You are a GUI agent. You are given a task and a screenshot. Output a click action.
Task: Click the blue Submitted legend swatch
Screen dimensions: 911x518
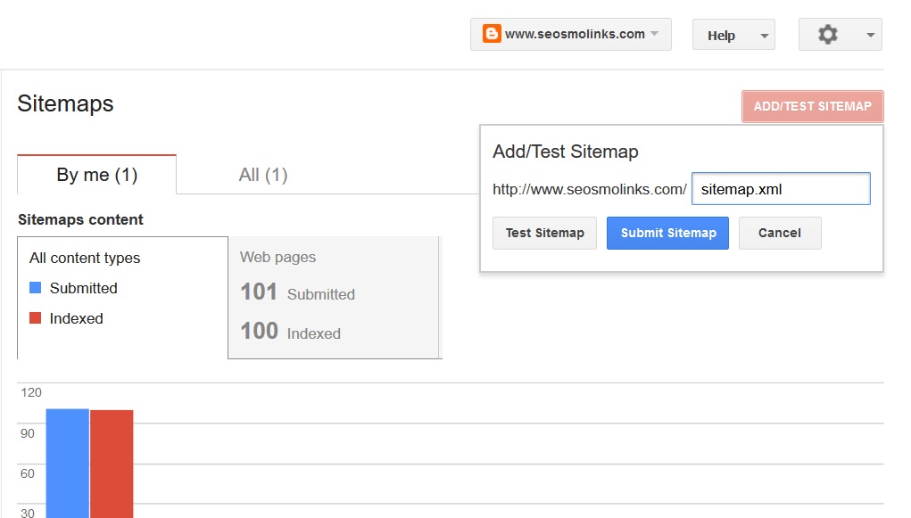tap(36, 287)
